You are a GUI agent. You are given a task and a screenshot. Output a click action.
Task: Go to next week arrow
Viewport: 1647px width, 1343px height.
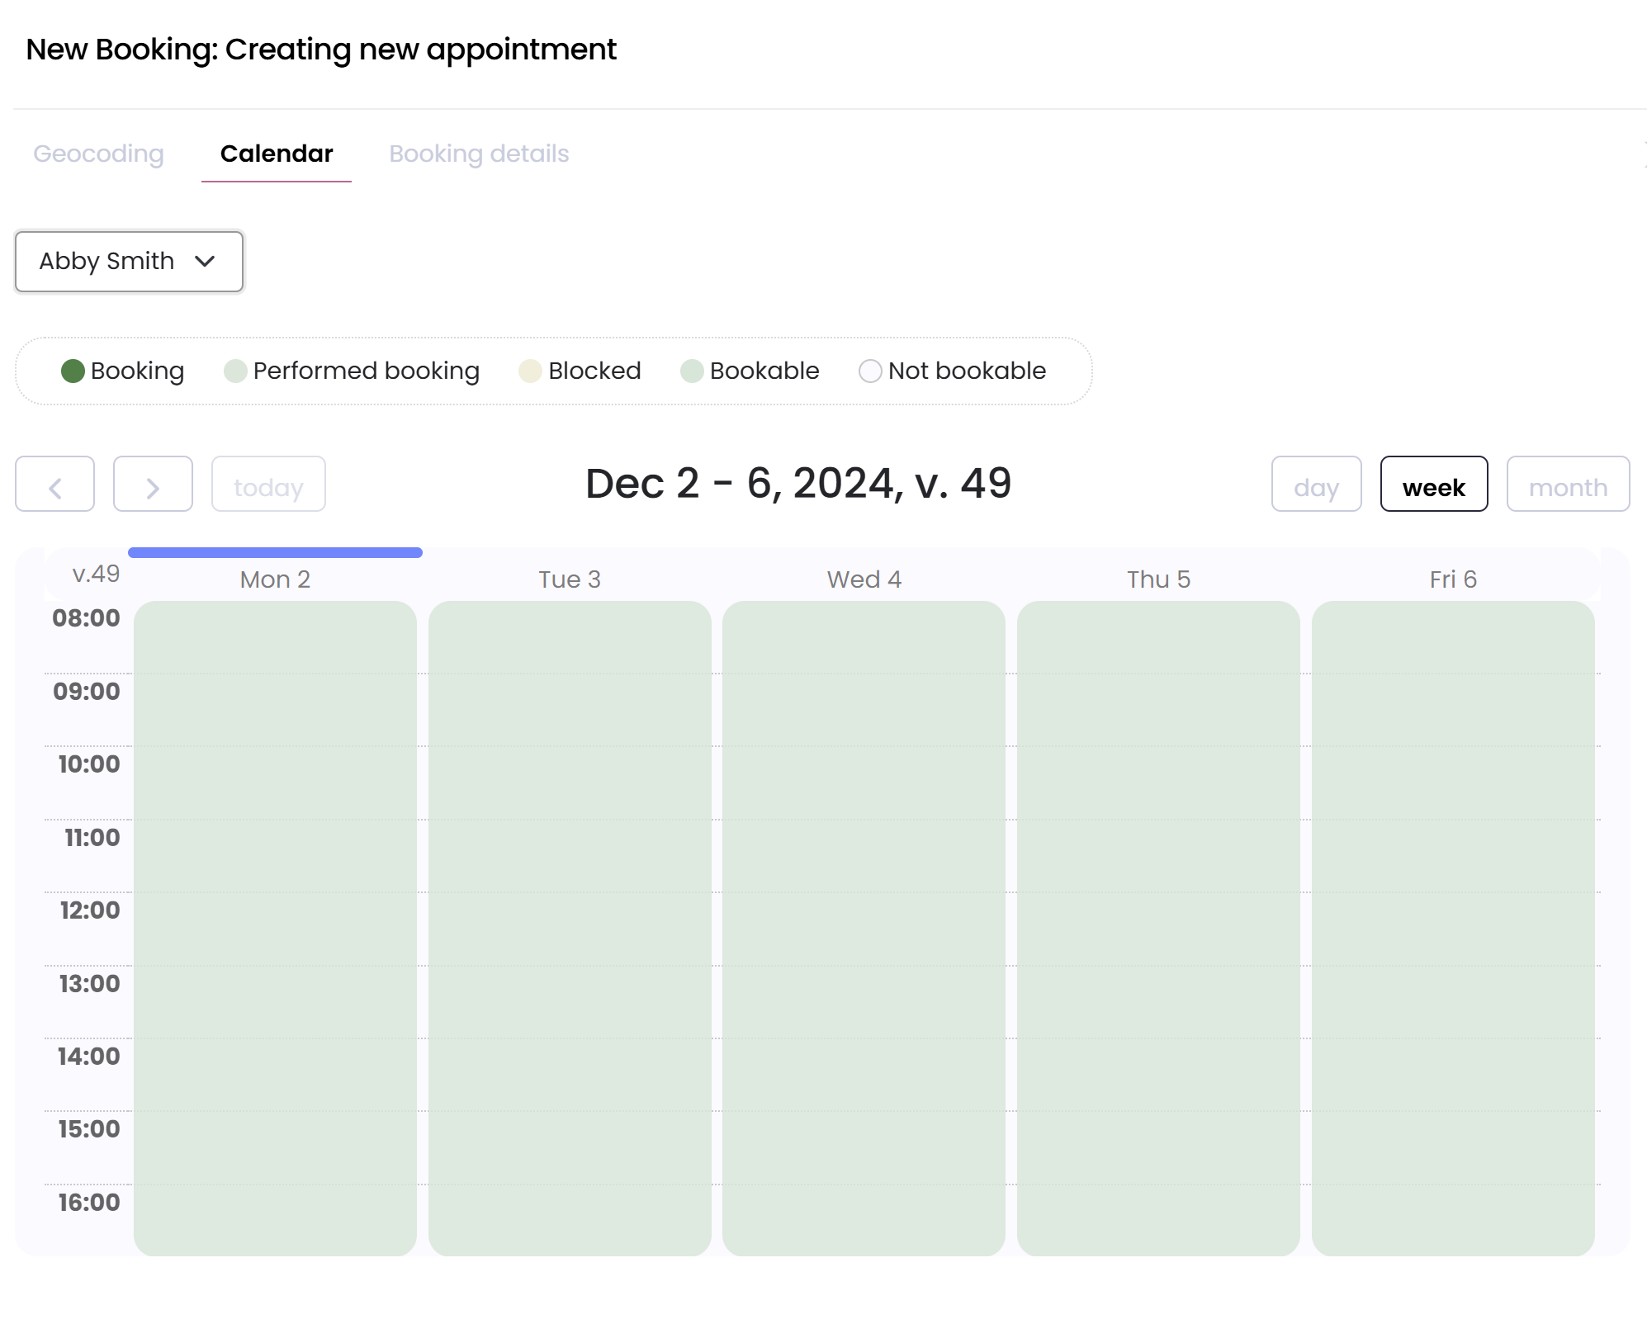(153, 485)
